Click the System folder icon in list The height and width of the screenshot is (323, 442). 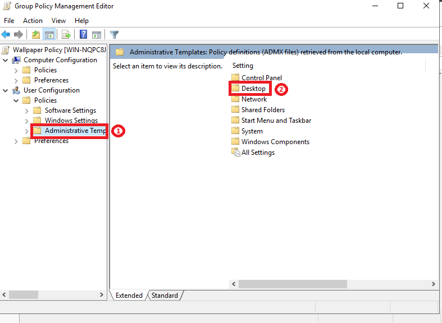click(x=235, y=131)
